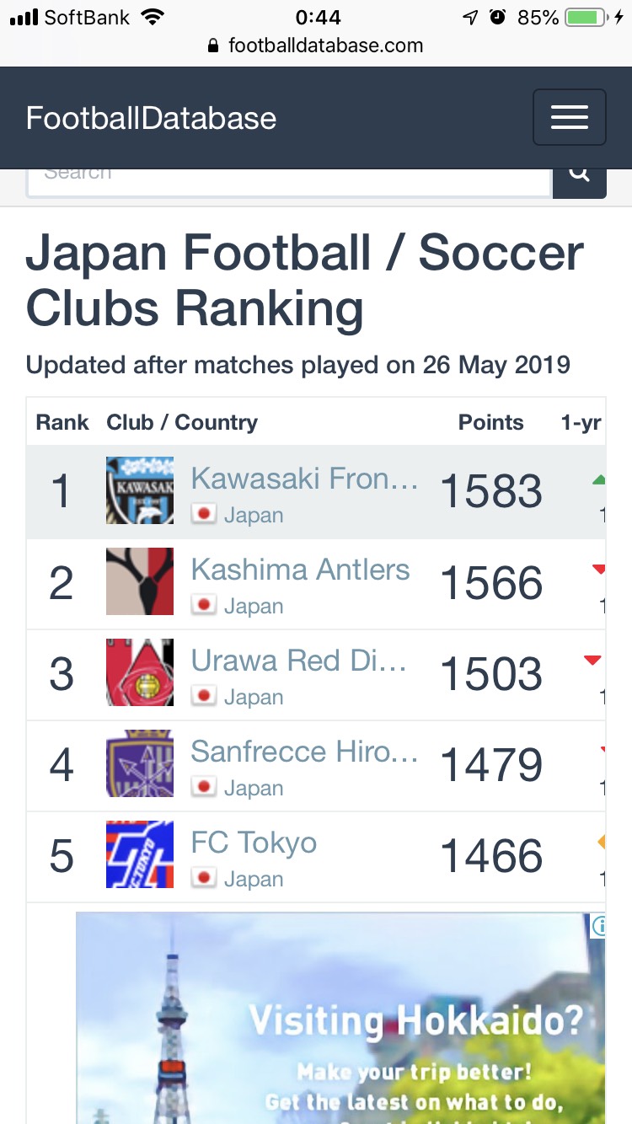
Task: Focus the Search input field
Action: pos(289,179)
